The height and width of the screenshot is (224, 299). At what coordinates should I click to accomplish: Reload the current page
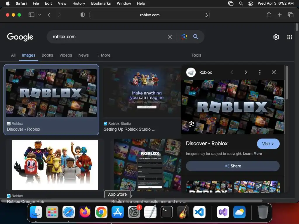pyautogui.click(x=206, y=15)
